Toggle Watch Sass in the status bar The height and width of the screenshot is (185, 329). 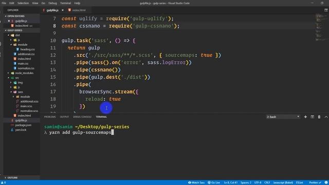[x=196, y=183]
